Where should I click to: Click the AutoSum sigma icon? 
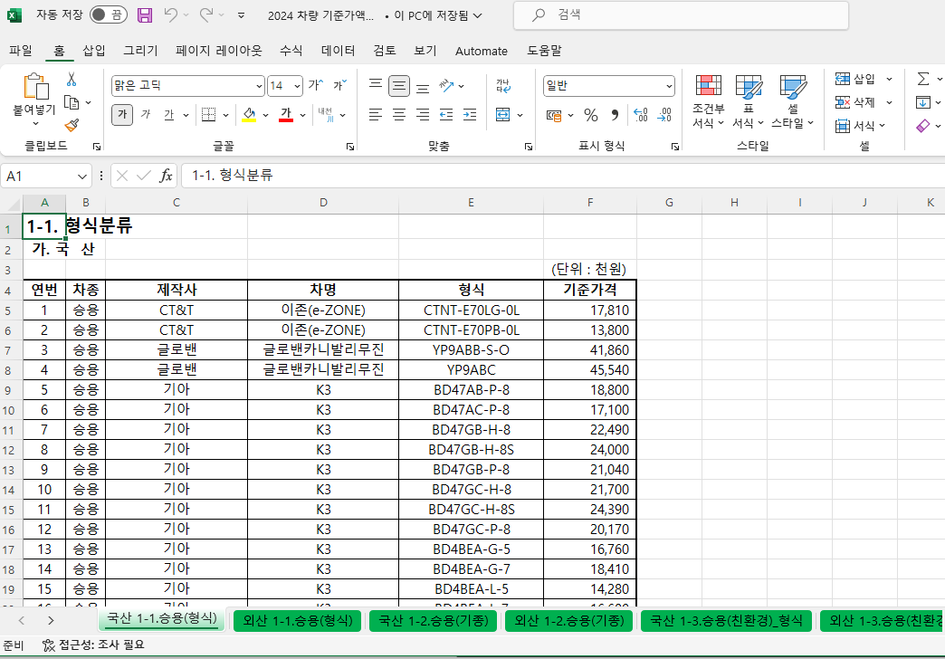(922, 79)
